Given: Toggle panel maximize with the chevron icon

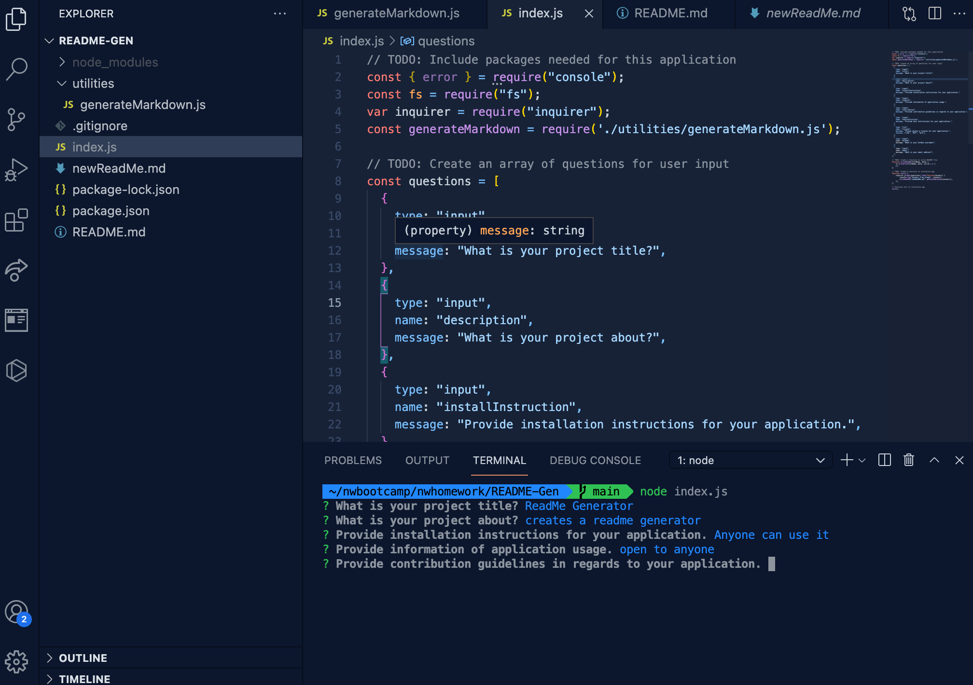Looking at the screenshot, I should 934,460.
